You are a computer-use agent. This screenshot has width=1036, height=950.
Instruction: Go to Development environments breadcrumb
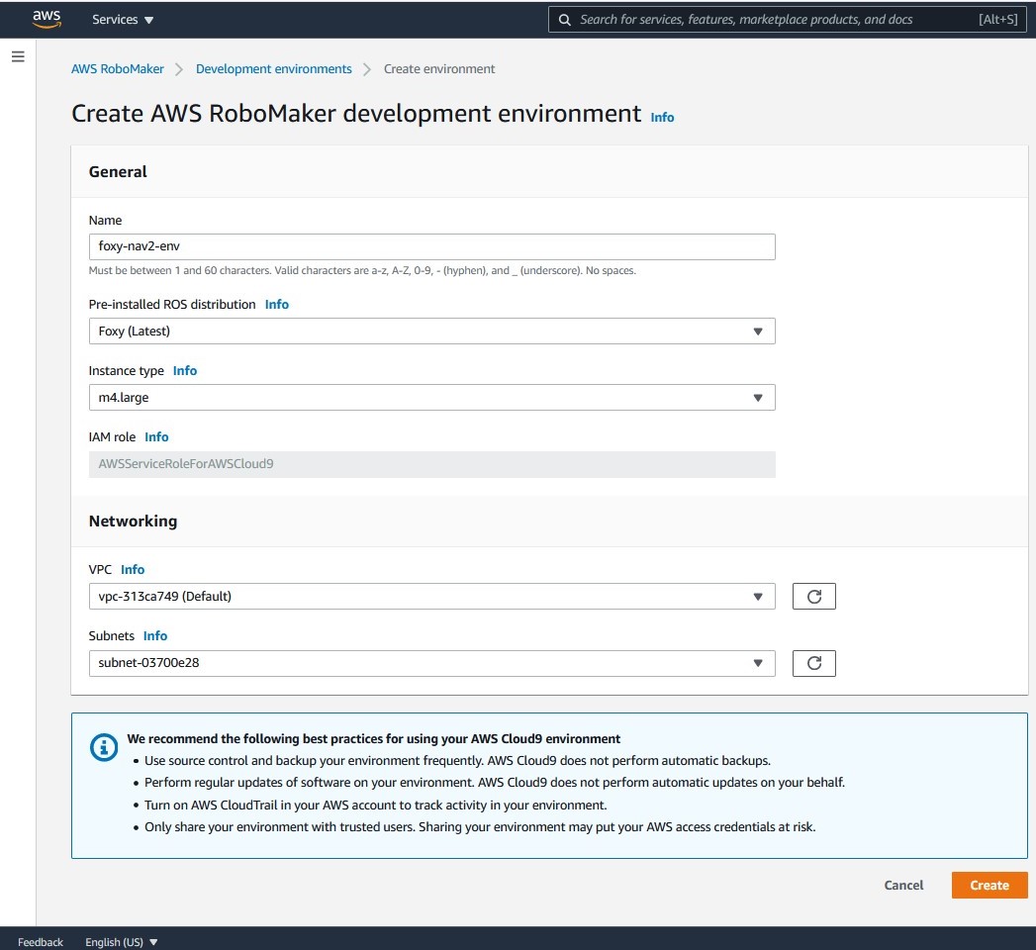pos(273,68)
